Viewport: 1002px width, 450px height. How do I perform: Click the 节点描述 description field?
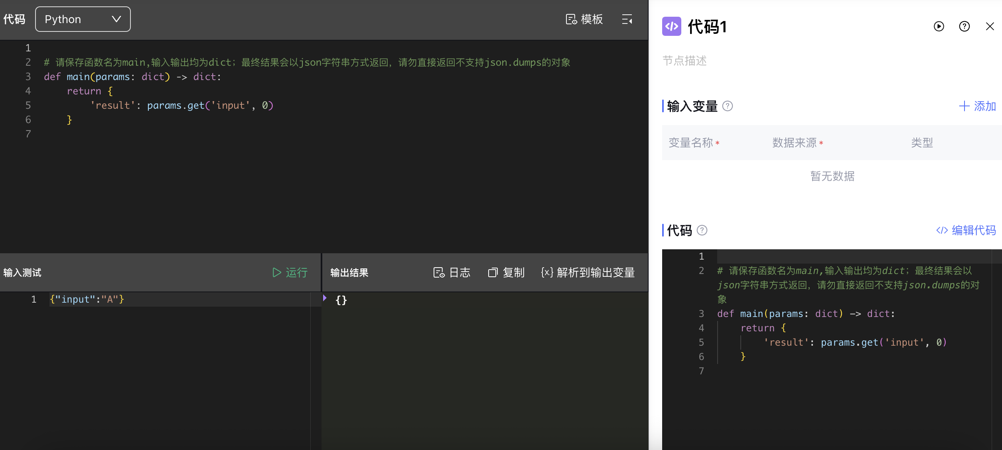tap(684, 61)
